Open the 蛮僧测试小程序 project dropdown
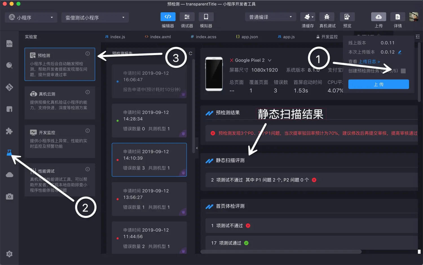The image size is (423, 265). coord(95,17)
